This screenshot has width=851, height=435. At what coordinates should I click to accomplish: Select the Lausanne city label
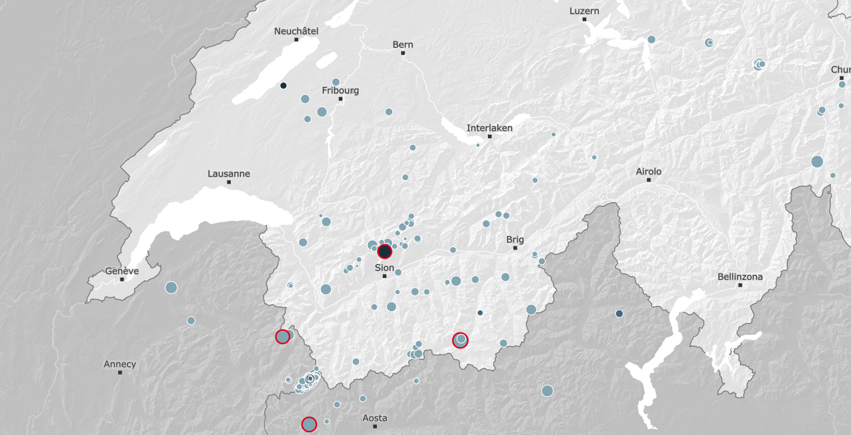pos(229,174)
